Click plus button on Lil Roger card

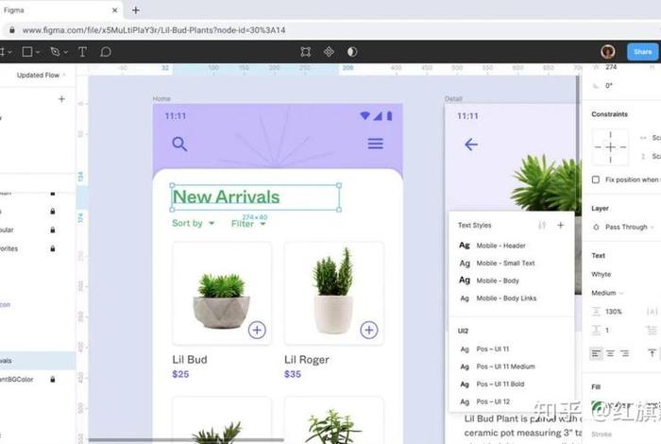coord(369,330)
